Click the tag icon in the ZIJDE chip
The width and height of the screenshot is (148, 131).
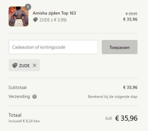(x=15, y=65)
